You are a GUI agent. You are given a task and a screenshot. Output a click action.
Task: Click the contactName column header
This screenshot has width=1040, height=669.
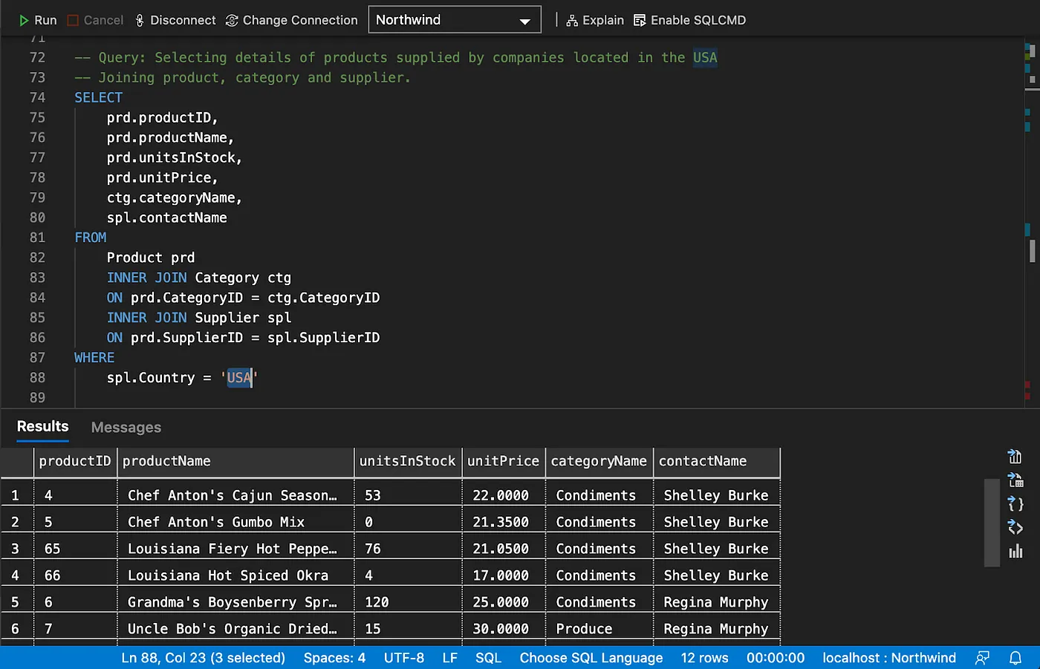(717, 461)
